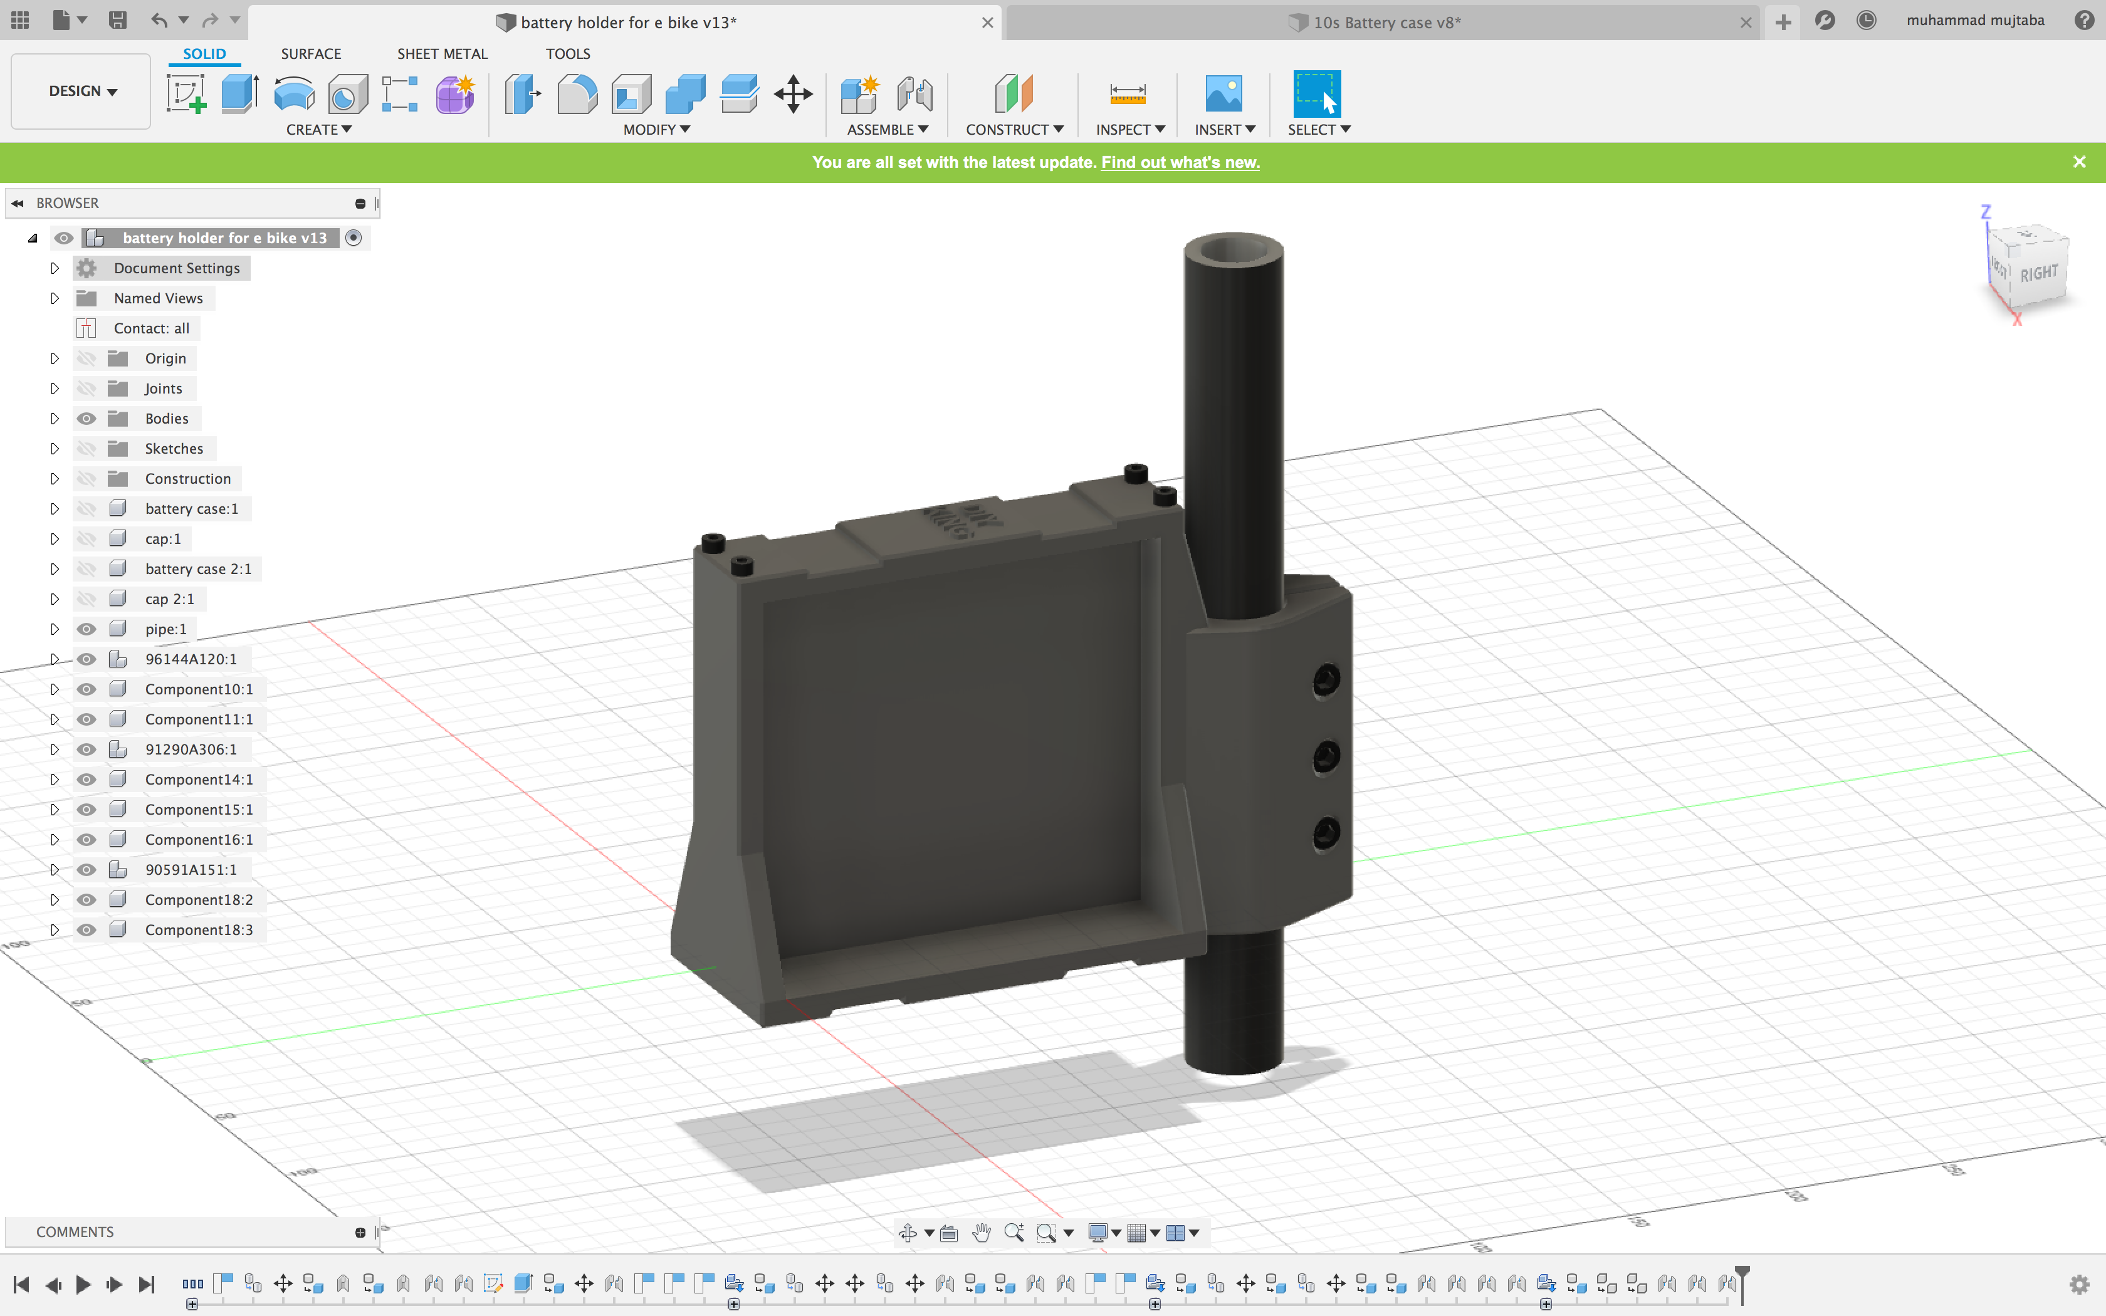This screenshot has width=2106, height=1316.
Task: Expand the Sketches folder
Action: tap(55, 449)
